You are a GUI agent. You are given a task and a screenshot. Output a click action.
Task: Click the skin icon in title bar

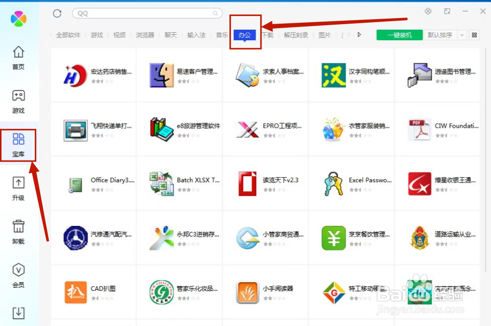(x=428, y=11)
